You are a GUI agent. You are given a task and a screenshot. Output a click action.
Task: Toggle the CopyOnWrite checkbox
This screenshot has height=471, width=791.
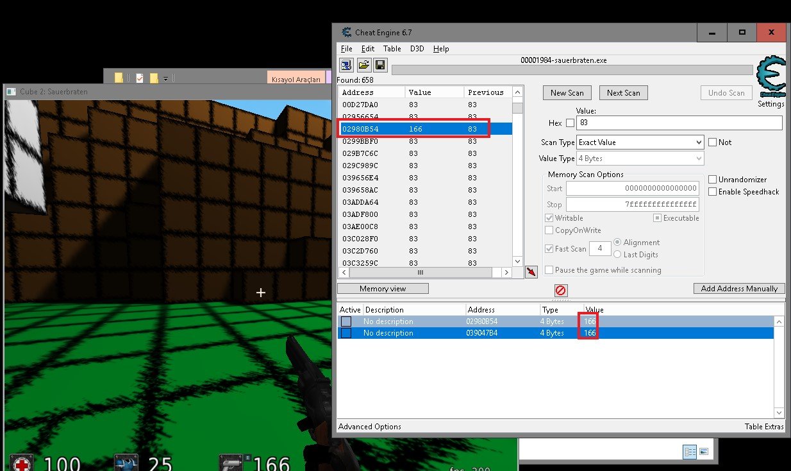tap(549, 230)
